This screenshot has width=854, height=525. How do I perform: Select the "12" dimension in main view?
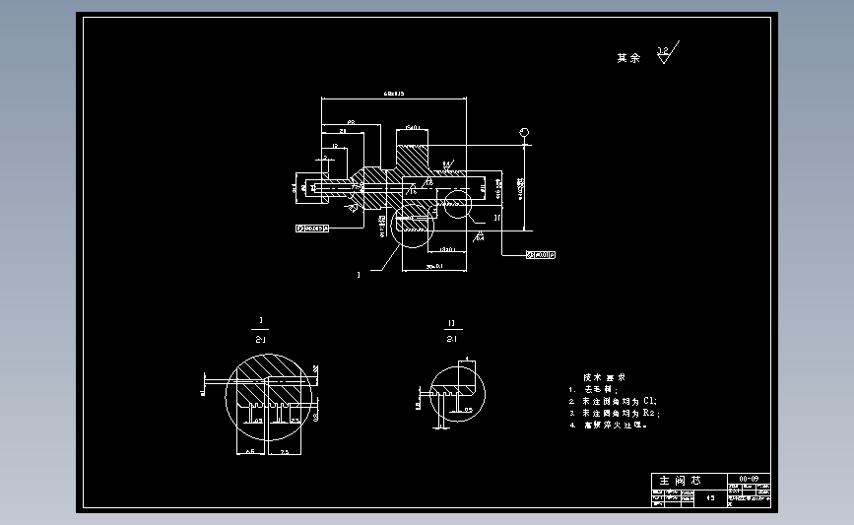(x=335, y=146)
